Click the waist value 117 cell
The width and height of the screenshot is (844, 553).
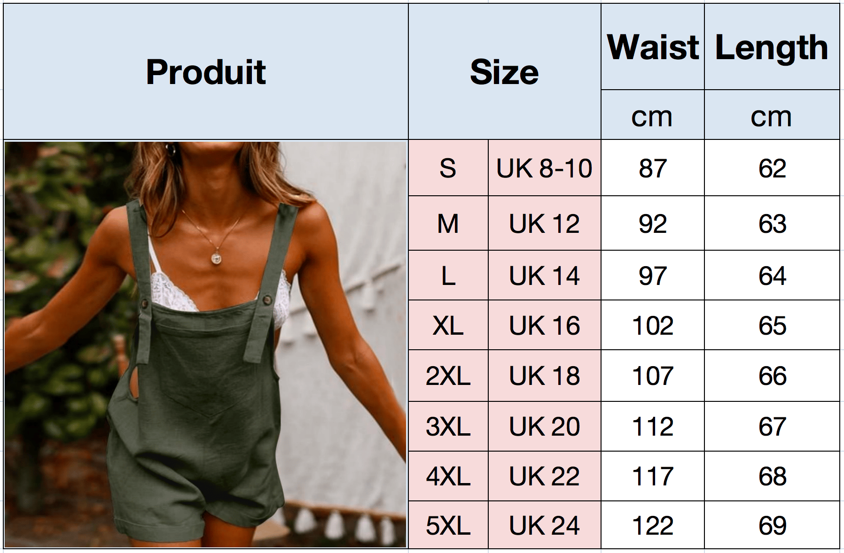(652, 476)
